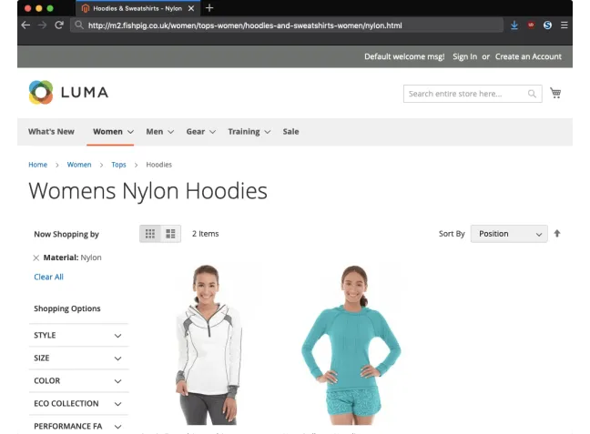Open the Sale menu item
Image resolution: width=590 pixels, height=434 pixels.
[290, 132]
